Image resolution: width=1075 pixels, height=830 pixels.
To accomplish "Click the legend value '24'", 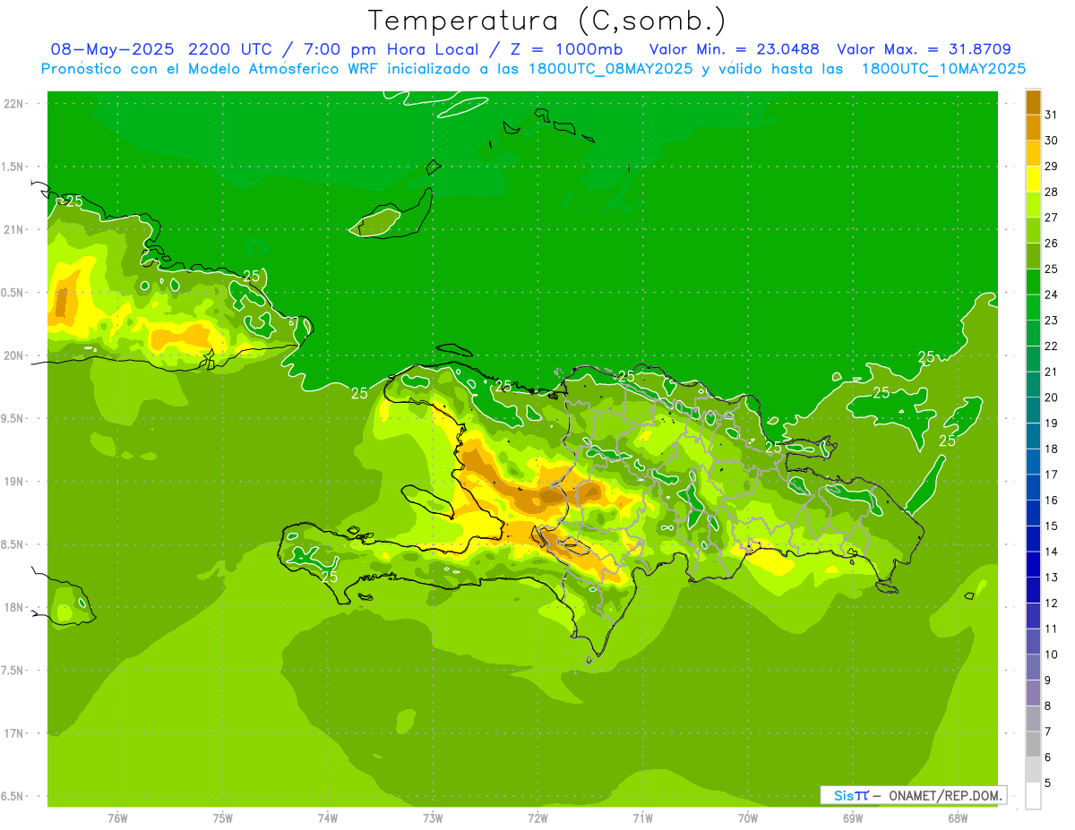I will pos(1051,295).
